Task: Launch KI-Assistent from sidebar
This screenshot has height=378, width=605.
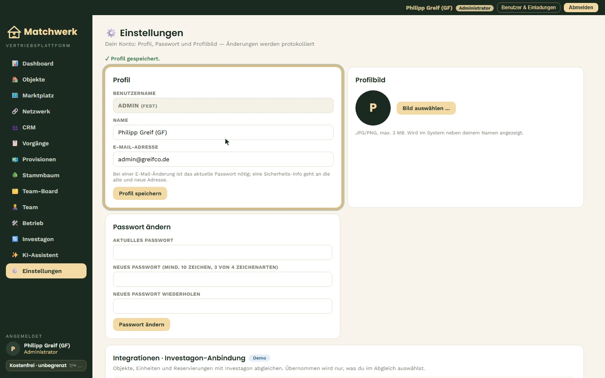Action: 46,255
